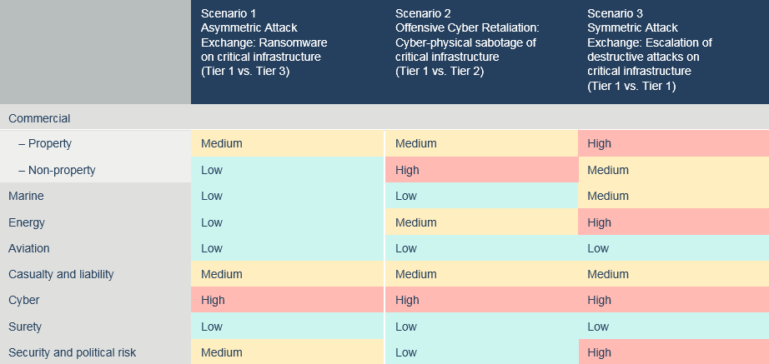
Task: Click High cell for Property Scenario 3
Action: (674, 143)
